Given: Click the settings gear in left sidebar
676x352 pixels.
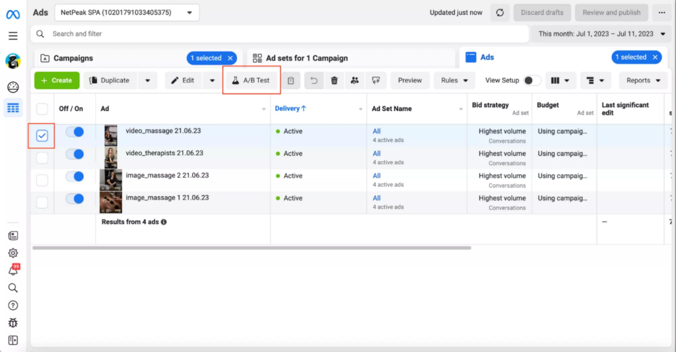Looking at the screenshot, I should tap(13, 253).
